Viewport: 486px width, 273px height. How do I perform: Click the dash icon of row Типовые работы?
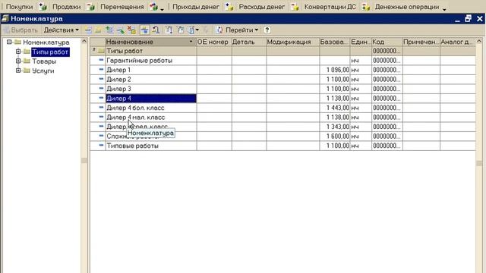click(x=101, y=145)
